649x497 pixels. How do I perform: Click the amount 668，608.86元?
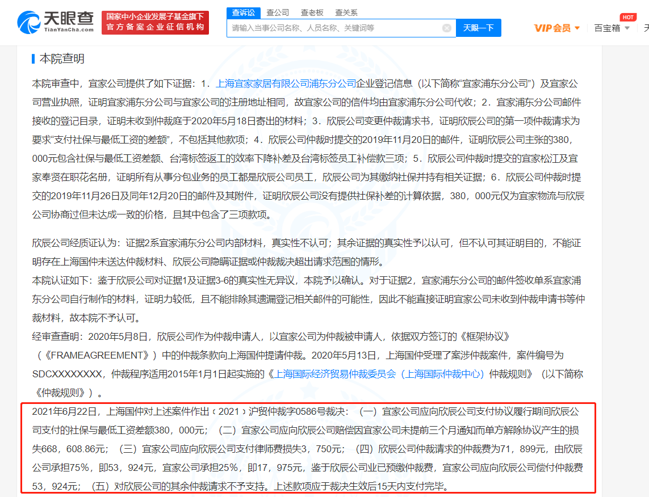point(75,449)
